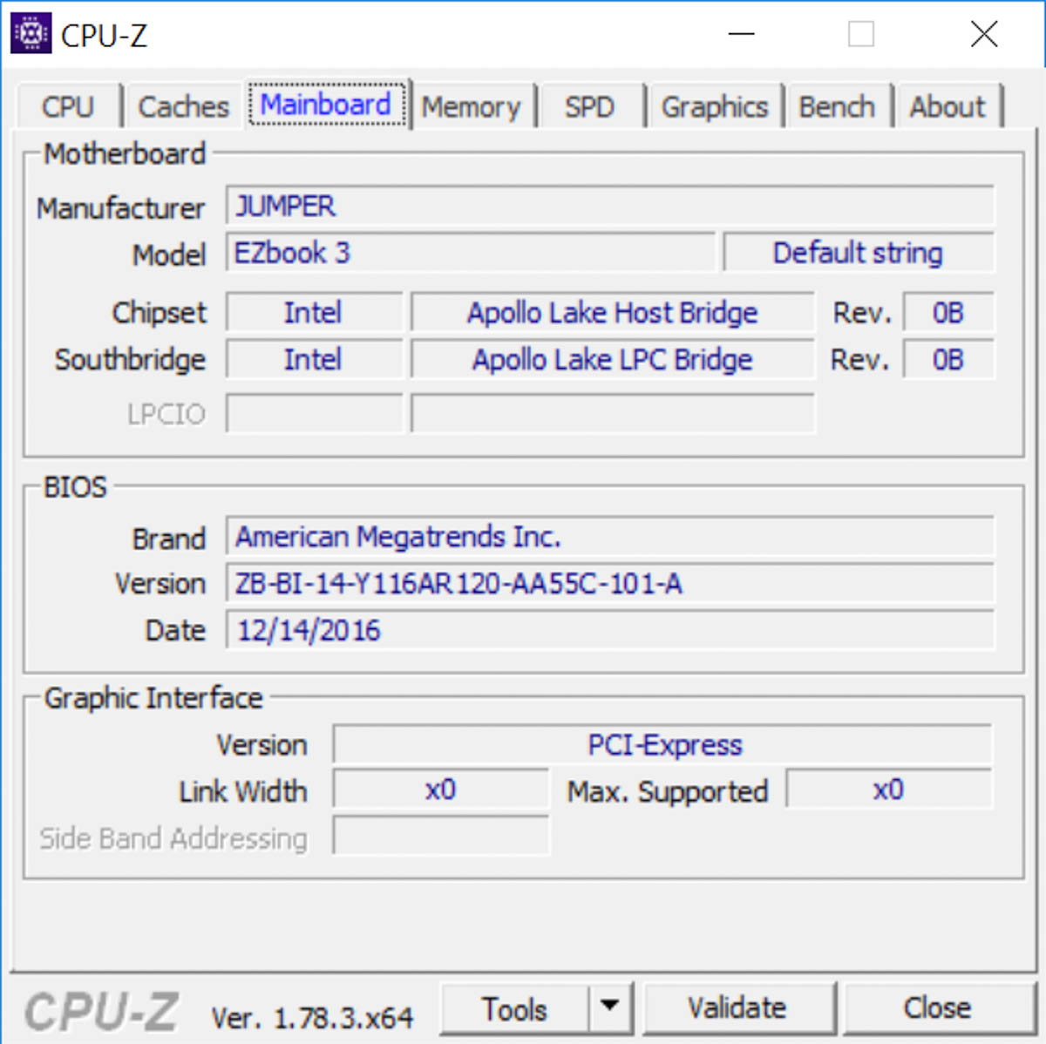Click BIOS version string ZB-BI-14-Y116AR120
Image resolution: width=1046 pixels, height=1044 pixels.
click(610, 584)
